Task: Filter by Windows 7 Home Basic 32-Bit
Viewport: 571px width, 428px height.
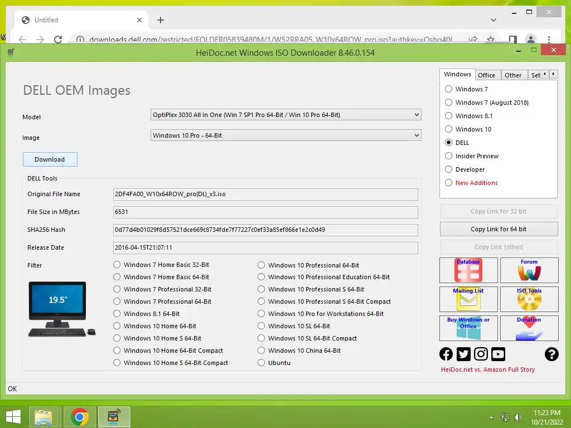Action: (x=117, y=265)
